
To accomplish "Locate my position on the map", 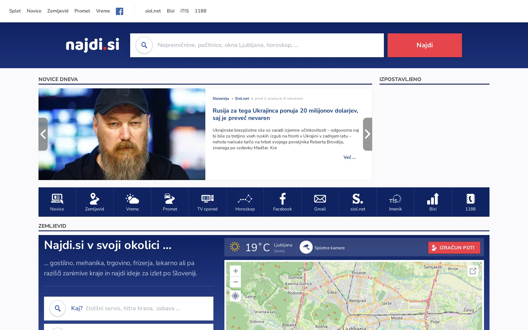I will 235,296.
